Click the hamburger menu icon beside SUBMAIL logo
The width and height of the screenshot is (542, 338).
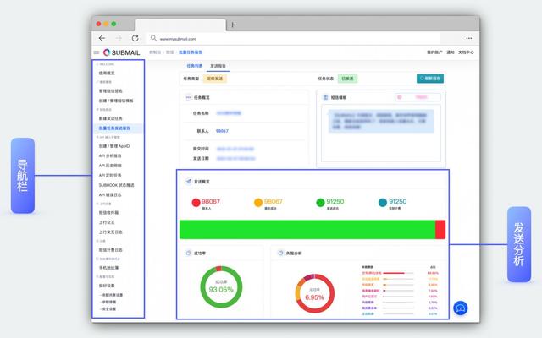[x=96, y=52]
